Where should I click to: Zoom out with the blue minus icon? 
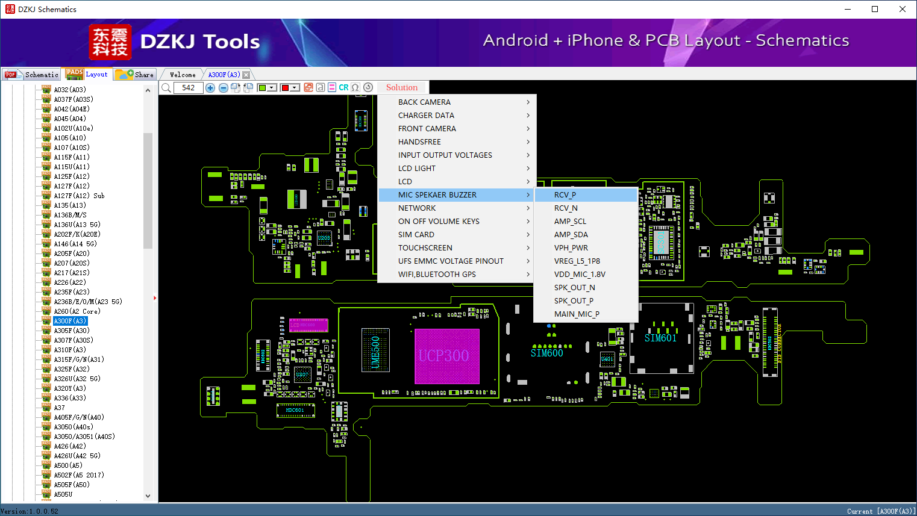tap(223, 88)
